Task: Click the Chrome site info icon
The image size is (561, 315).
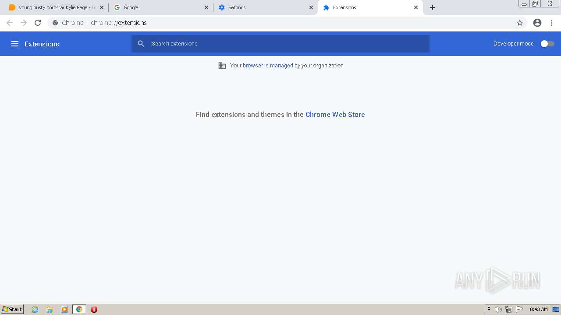Action: coord(55,23)
